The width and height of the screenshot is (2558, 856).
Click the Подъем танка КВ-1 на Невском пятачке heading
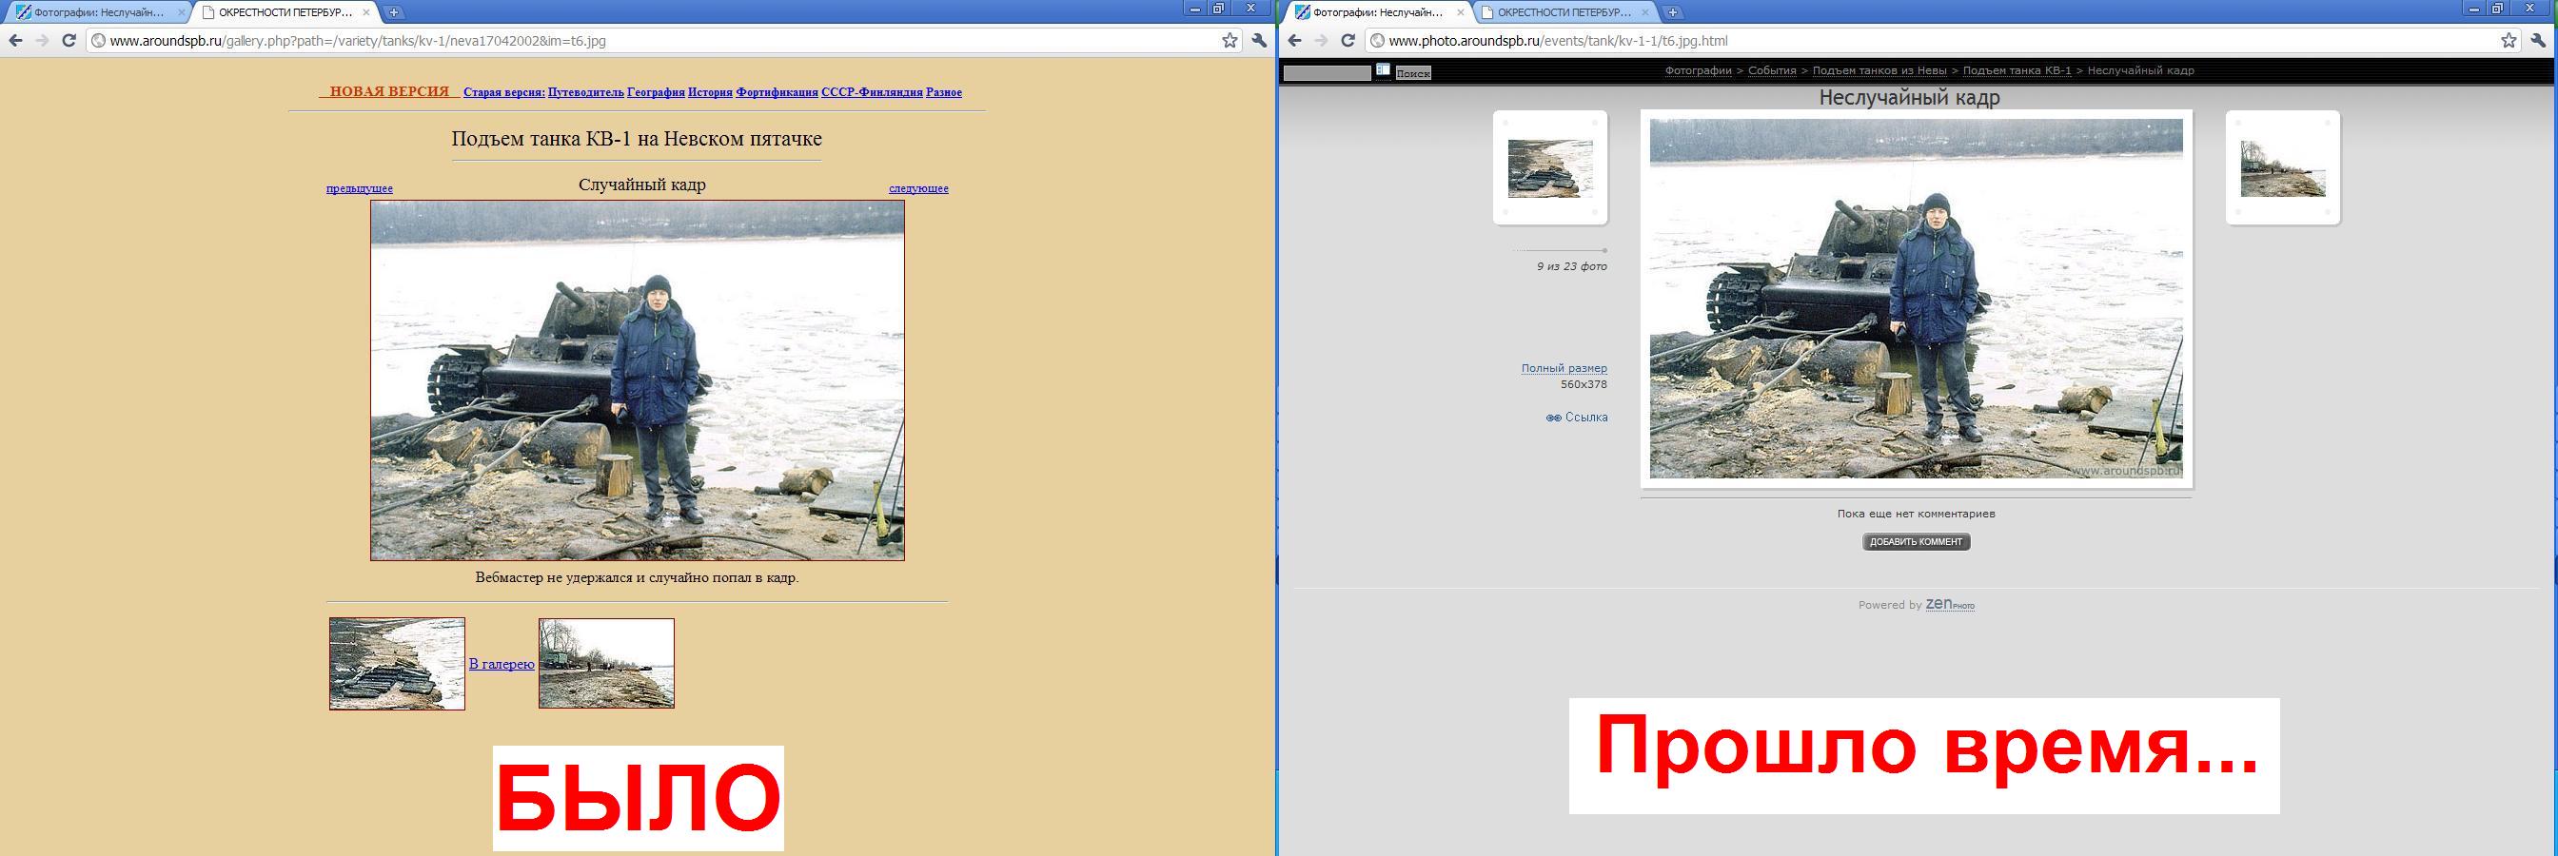[x=637, y=139]
